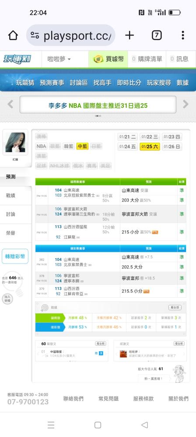Switch to 討論 sidebar tab
The width and height of the screenshot is (196, 437).
[16, 214]
